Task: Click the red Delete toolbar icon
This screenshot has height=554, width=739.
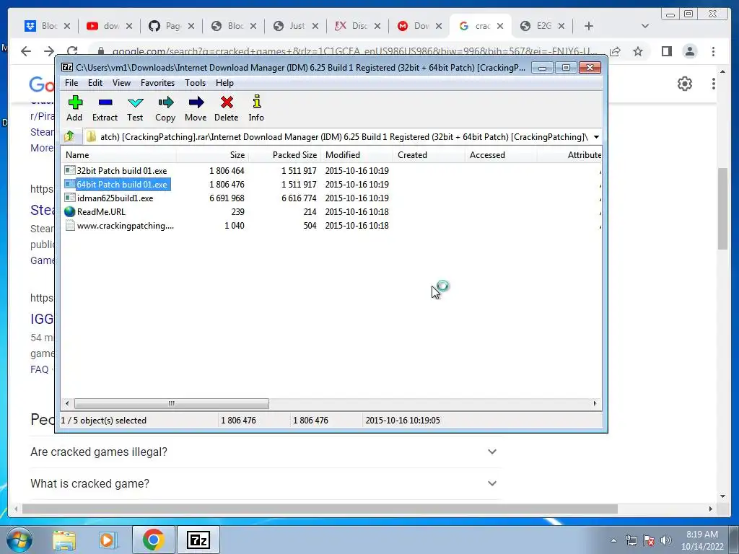Action: pyautogui.click(x=226, y=108)
